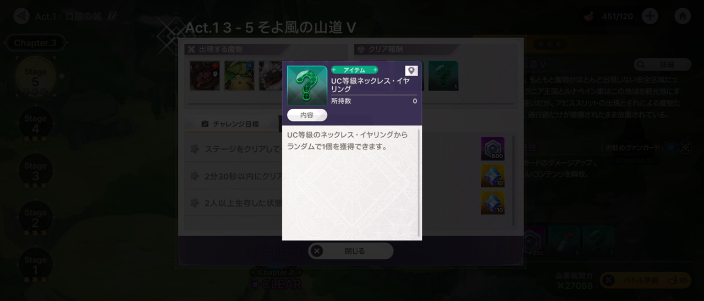Click the back arrow icon
704x301 pixels.
[x=21, y=16]
